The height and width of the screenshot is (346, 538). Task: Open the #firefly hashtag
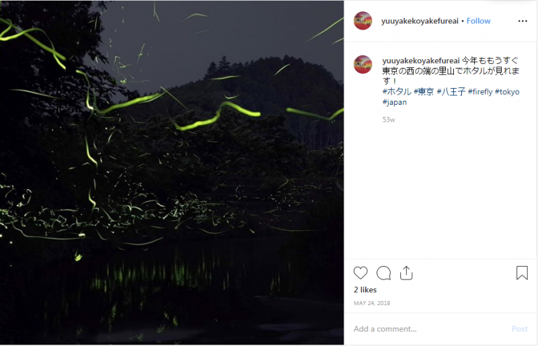coord(480,91)
